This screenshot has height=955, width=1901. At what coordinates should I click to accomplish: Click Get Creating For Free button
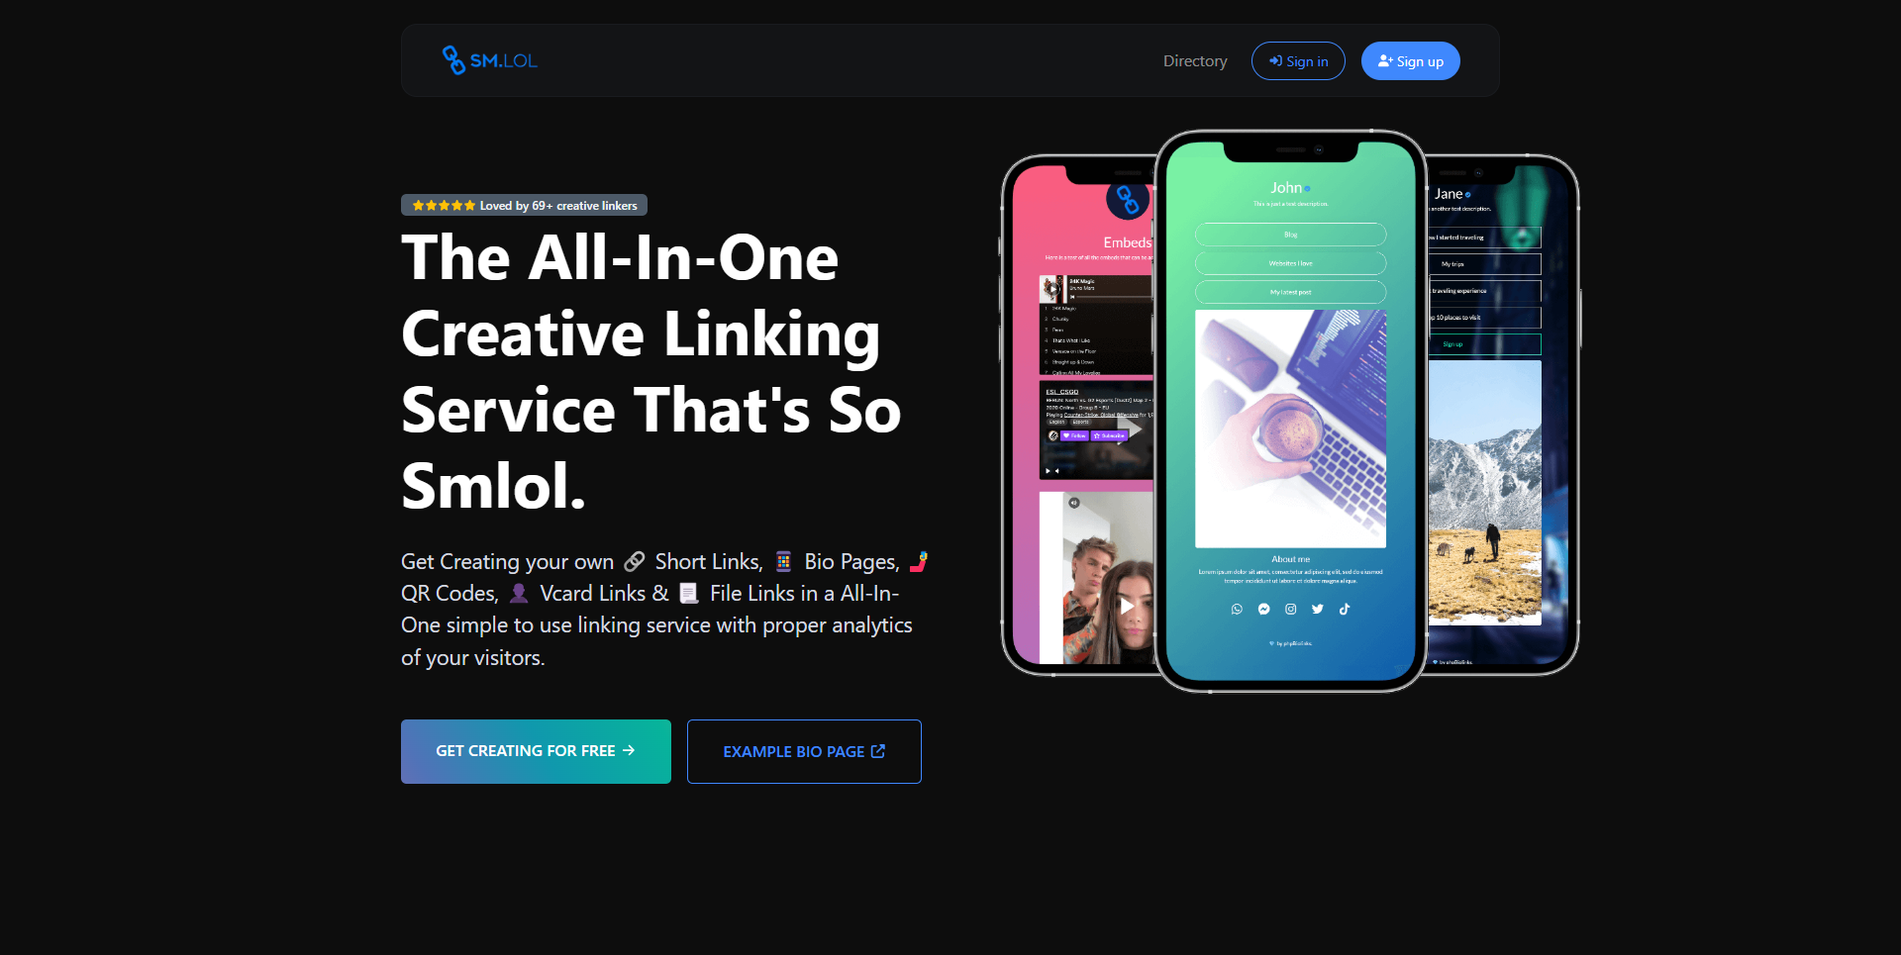(536, 751)
